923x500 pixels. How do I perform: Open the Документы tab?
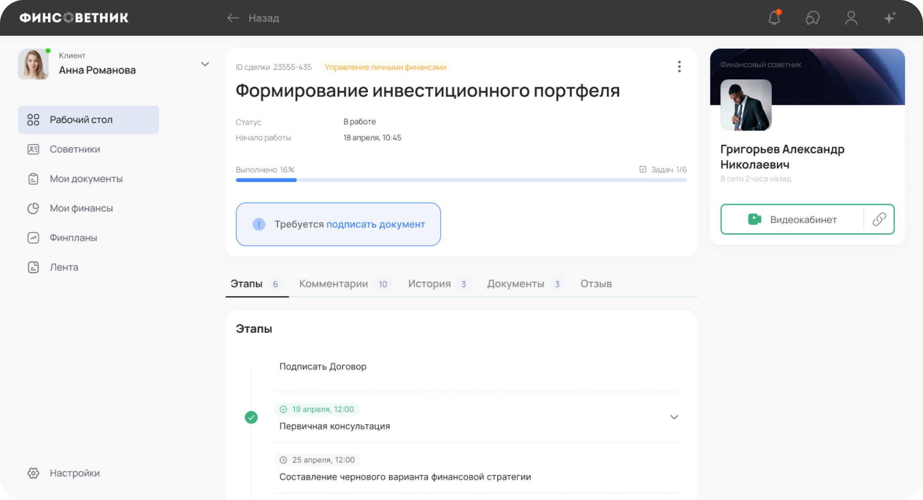click(516, 283)
